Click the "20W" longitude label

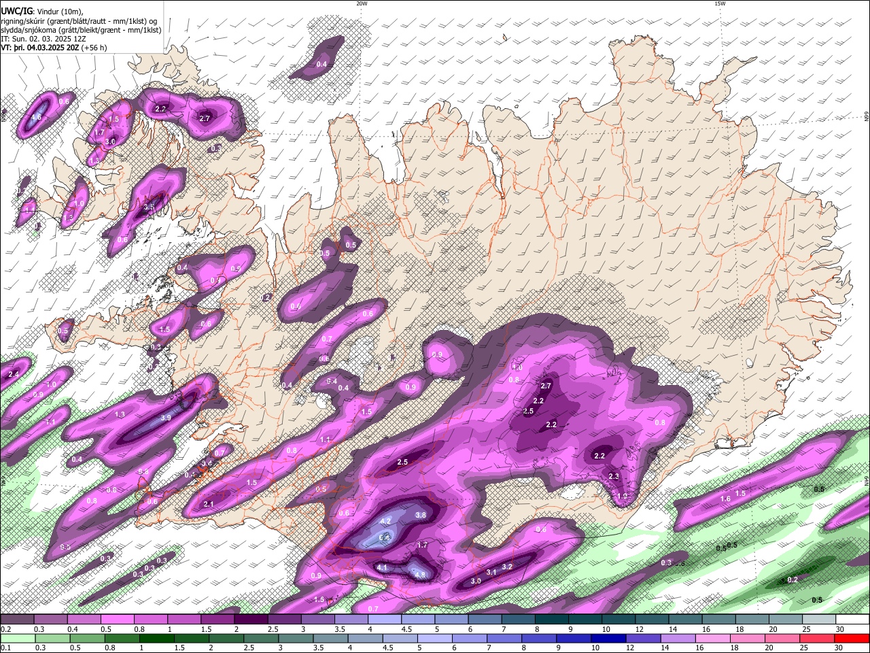pyautogui.click(x=362, y=3)
